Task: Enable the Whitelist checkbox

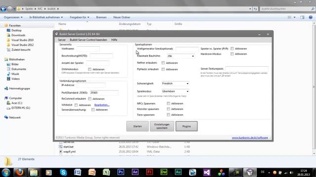Action: (76, 105)
